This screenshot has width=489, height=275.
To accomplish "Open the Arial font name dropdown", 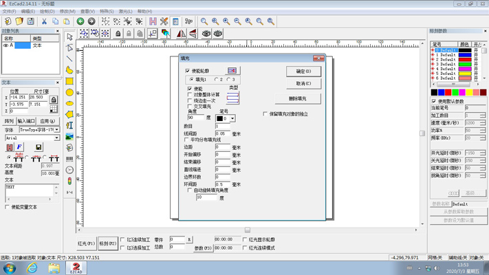I will pyautogui.click(x=57, y=138).
